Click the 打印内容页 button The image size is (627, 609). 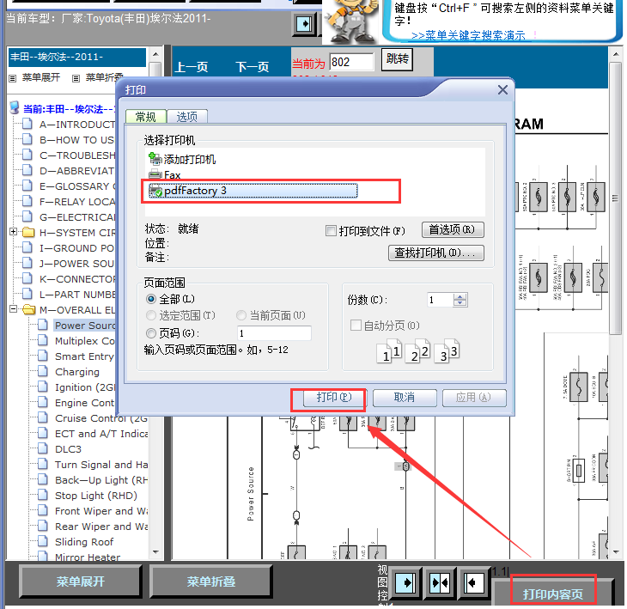click(x=552, y=594)
